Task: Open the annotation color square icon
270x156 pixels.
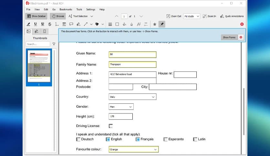Action: pos(117,24)
